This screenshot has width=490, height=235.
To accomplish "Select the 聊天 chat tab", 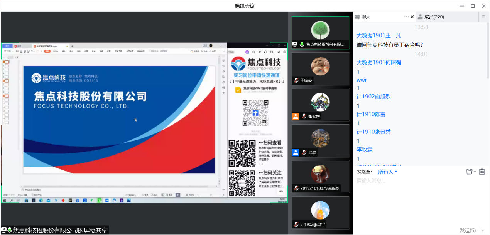I will click(366, 17).
